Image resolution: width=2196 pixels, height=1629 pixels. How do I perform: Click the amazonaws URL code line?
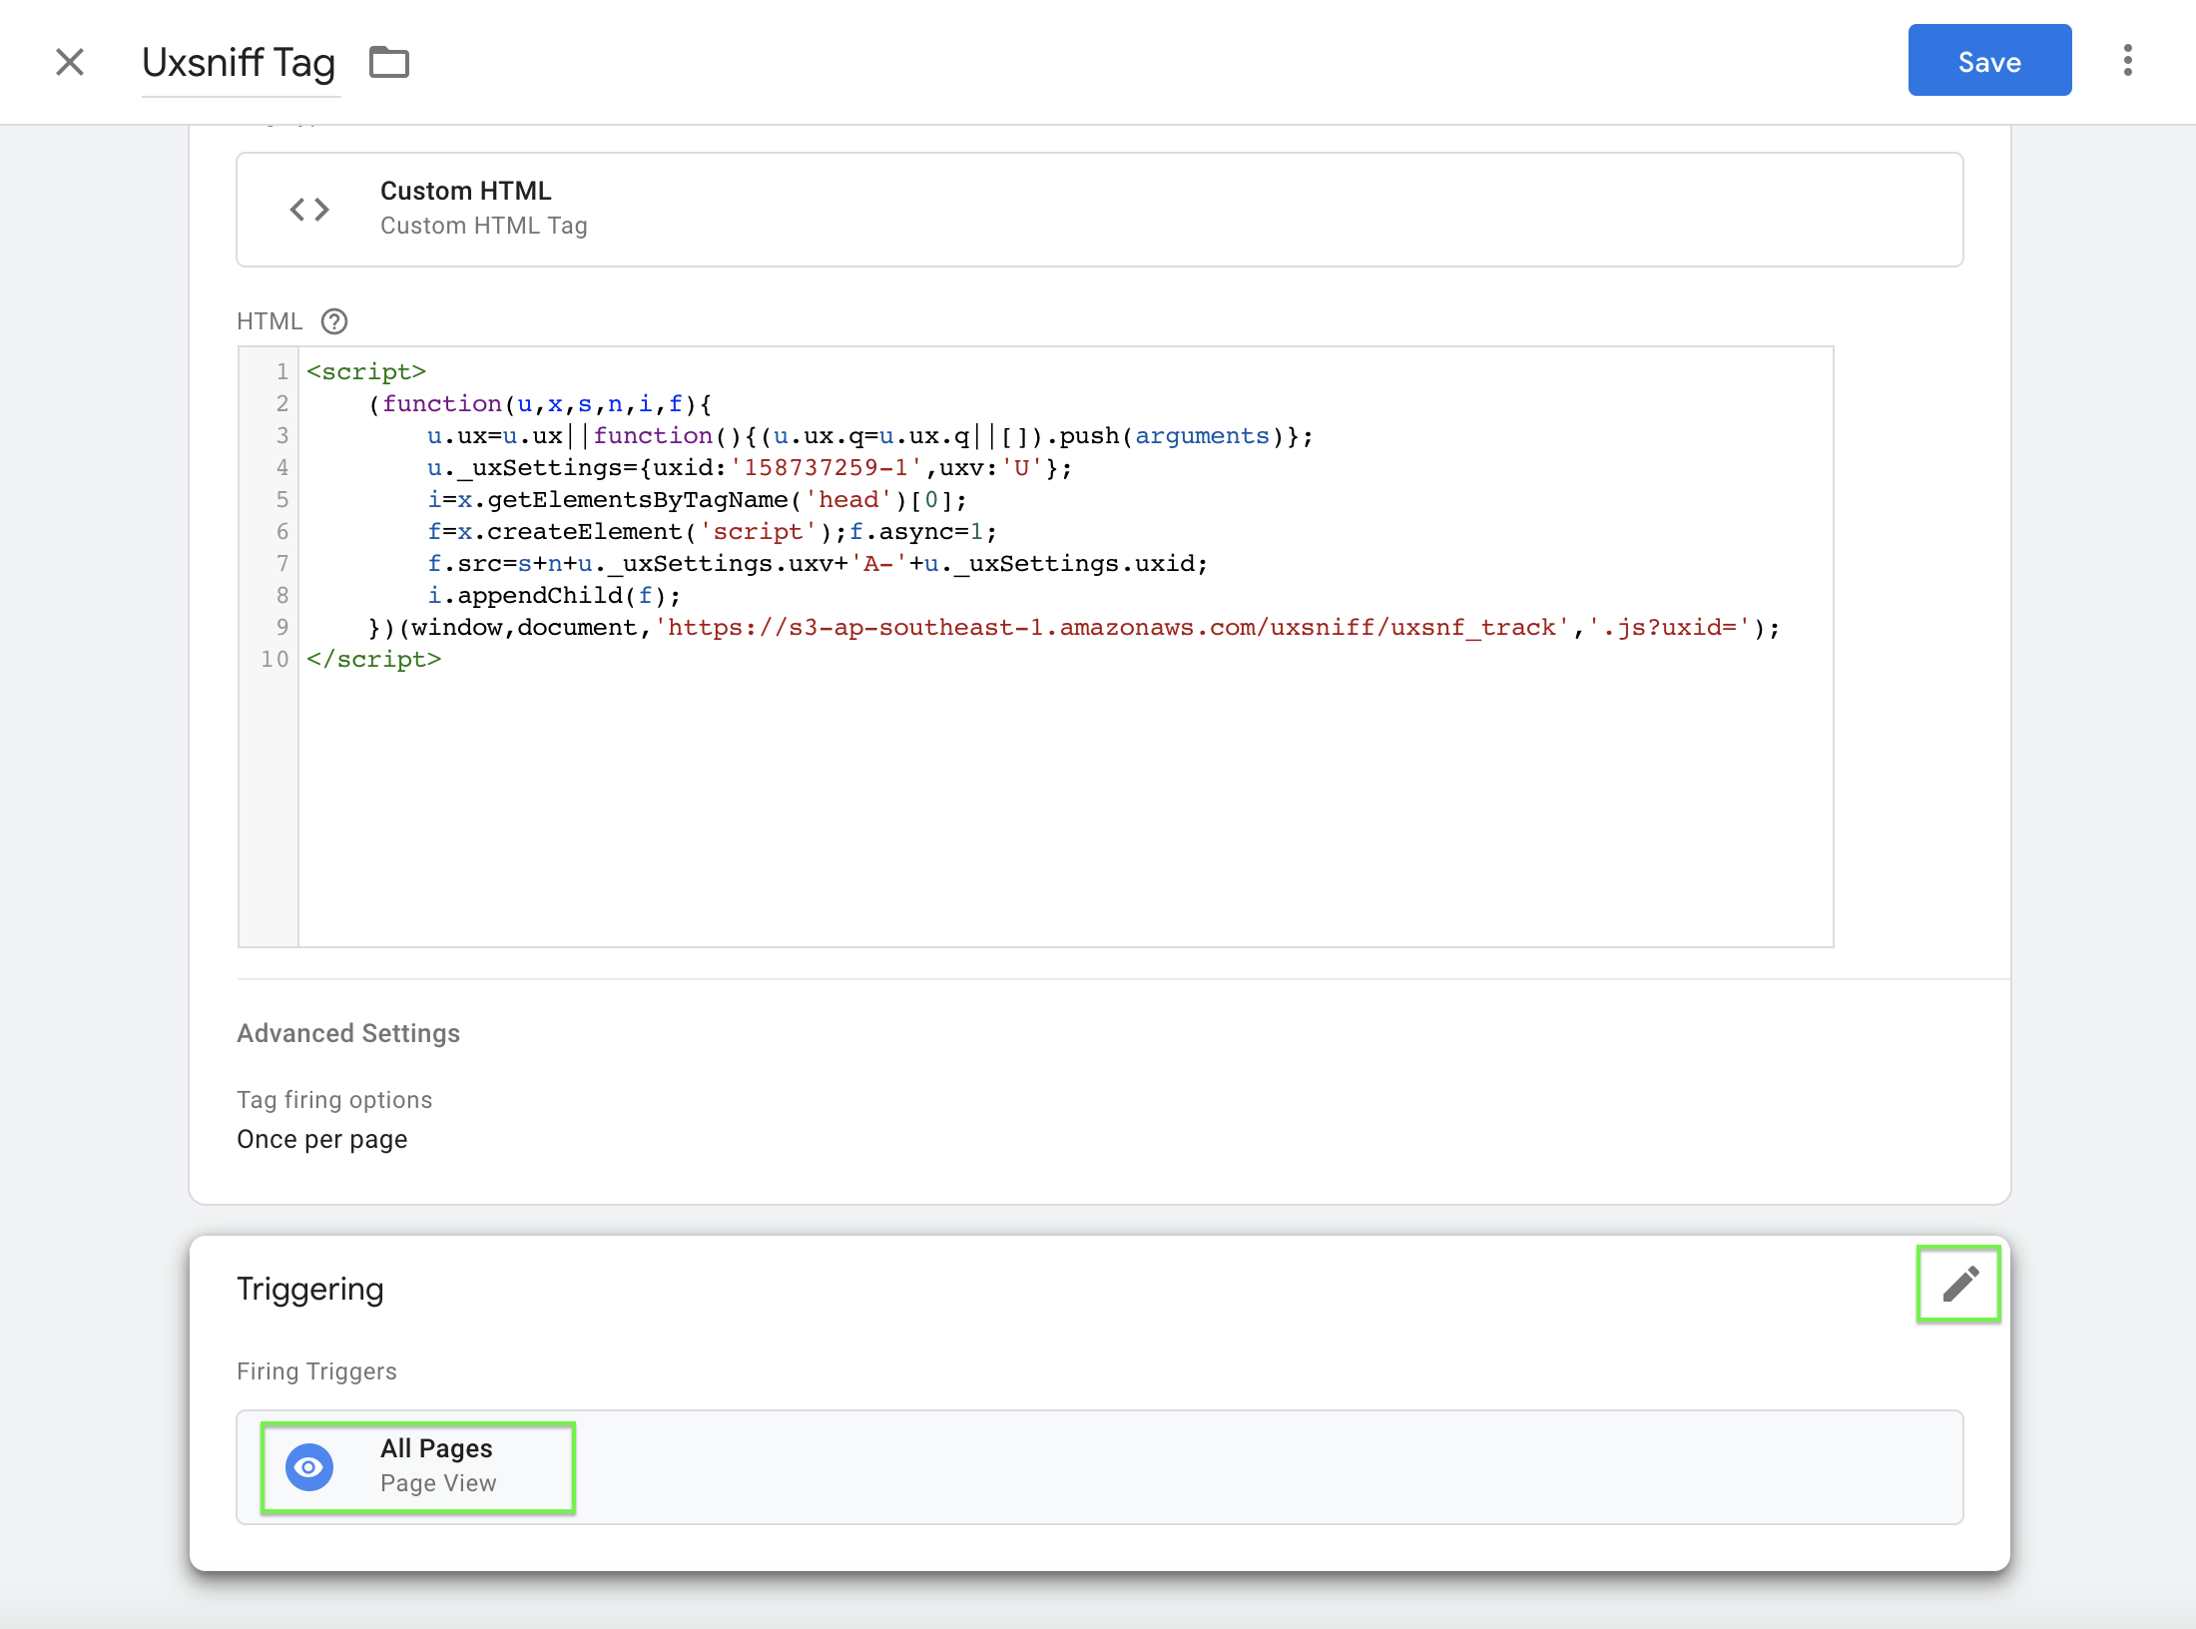[1074, 628]
